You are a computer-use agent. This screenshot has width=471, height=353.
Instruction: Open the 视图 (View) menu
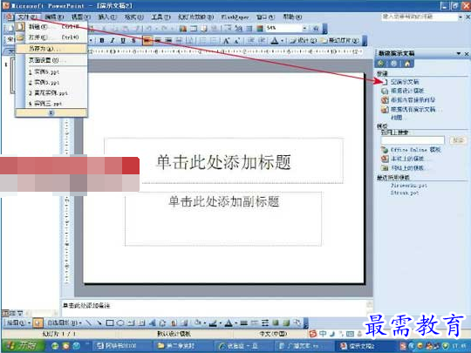[x=81, y=17]
